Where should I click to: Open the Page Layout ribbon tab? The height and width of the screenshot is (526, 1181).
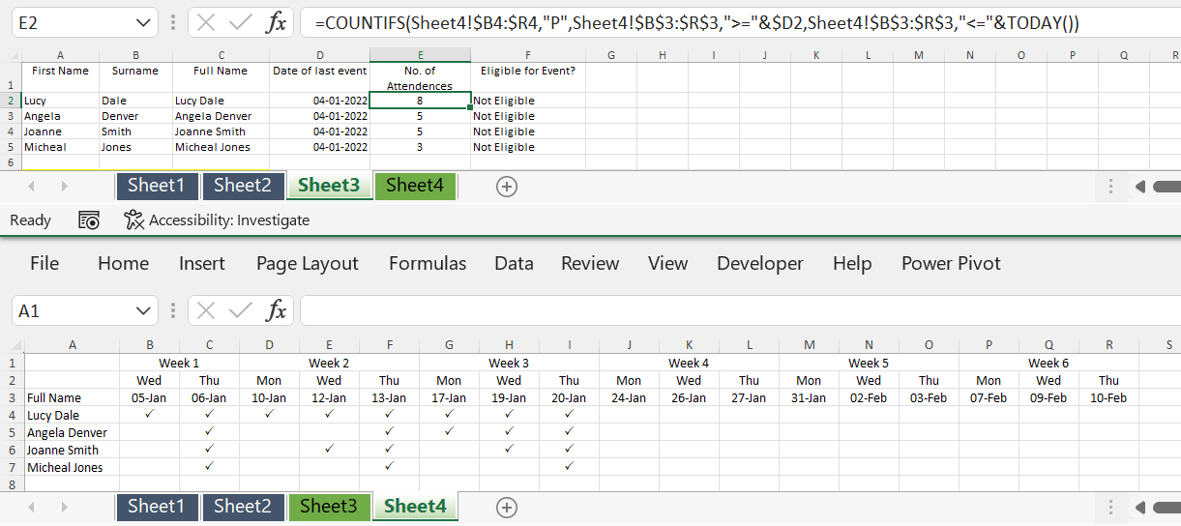[x=308, y=263]
